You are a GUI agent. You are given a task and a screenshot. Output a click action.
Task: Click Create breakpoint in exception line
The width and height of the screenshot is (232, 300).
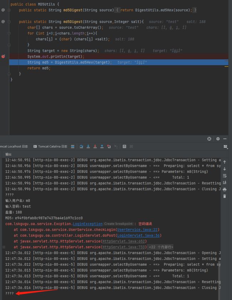(118, 224)
